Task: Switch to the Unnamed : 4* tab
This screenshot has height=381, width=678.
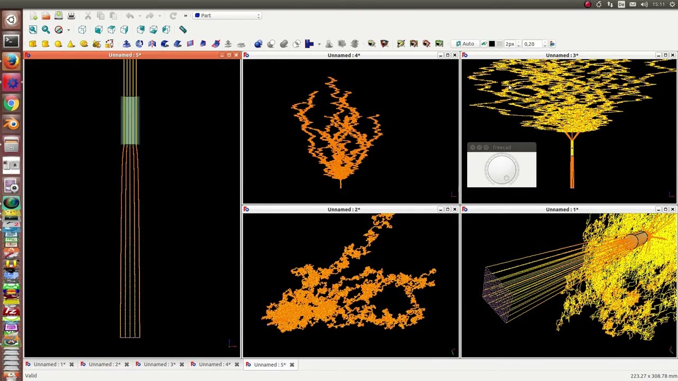Action: pyautogui.click(x=215, y=365)
